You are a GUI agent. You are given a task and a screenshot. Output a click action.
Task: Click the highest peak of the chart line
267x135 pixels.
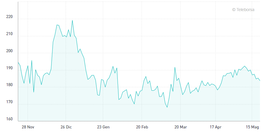(x=72, y=20)
